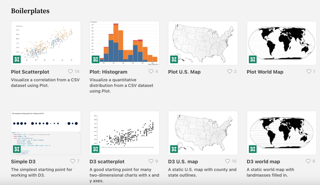This screenshot has width=320, height=185.
Task: Click the heart beside Plot World Map
Action: 309,72
